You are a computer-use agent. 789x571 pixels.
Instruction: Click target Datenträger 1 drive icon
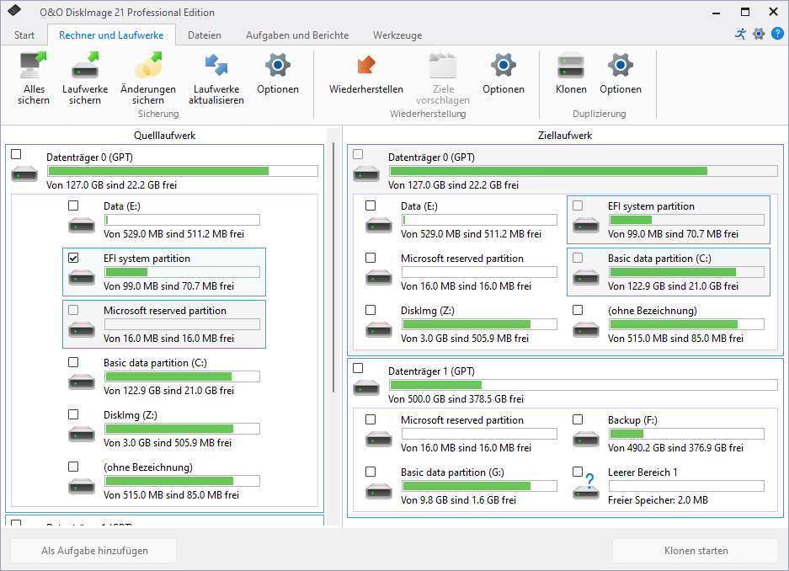coord(366,388)
